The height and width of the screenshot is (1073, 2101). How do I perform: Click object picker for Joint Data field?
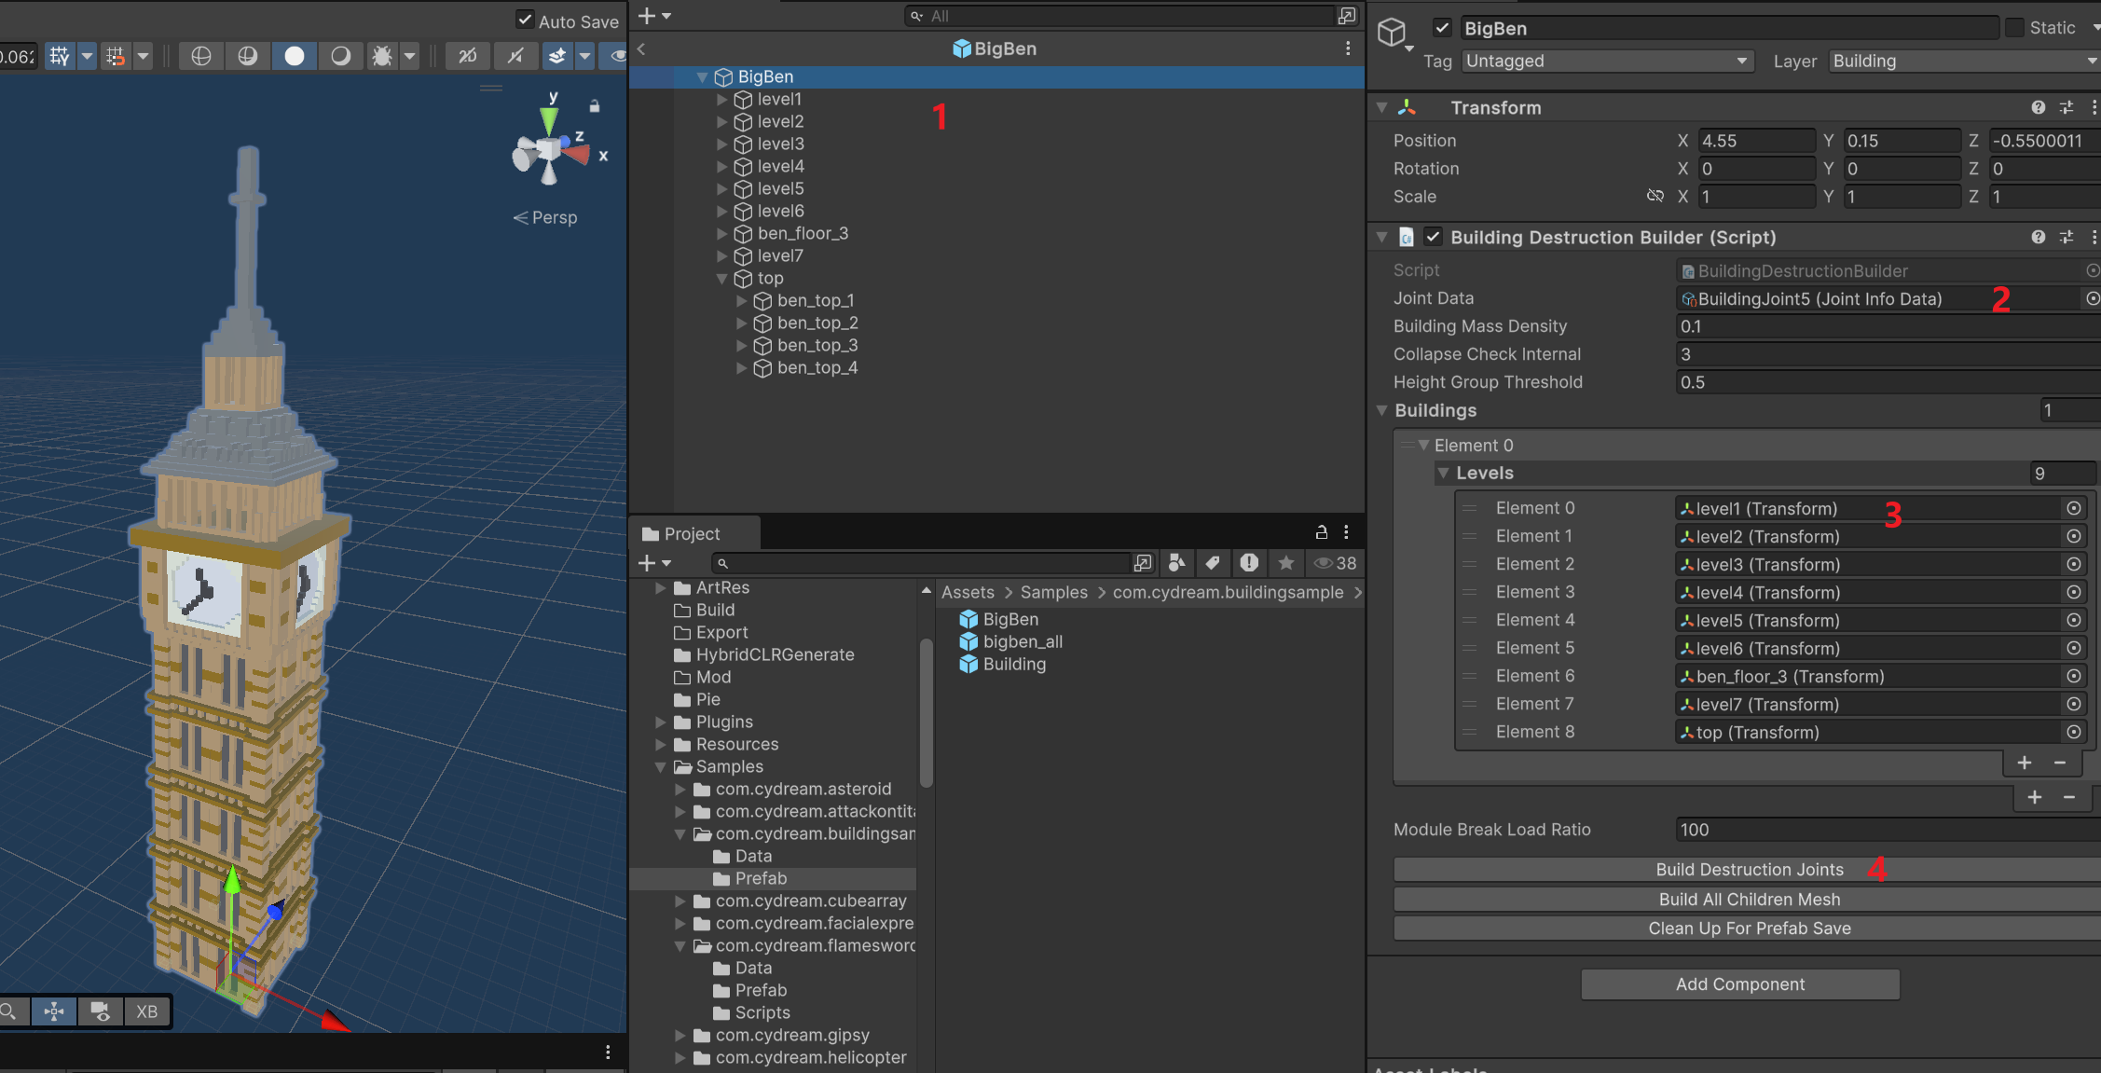click(x=2093, y=298)
